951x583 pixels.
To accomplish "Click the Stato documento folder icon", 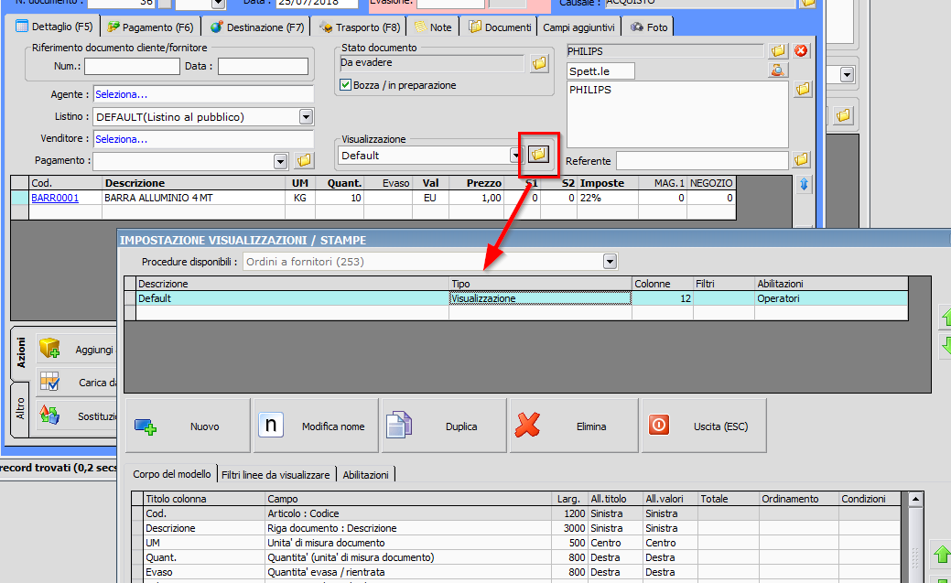I will 539,63.
